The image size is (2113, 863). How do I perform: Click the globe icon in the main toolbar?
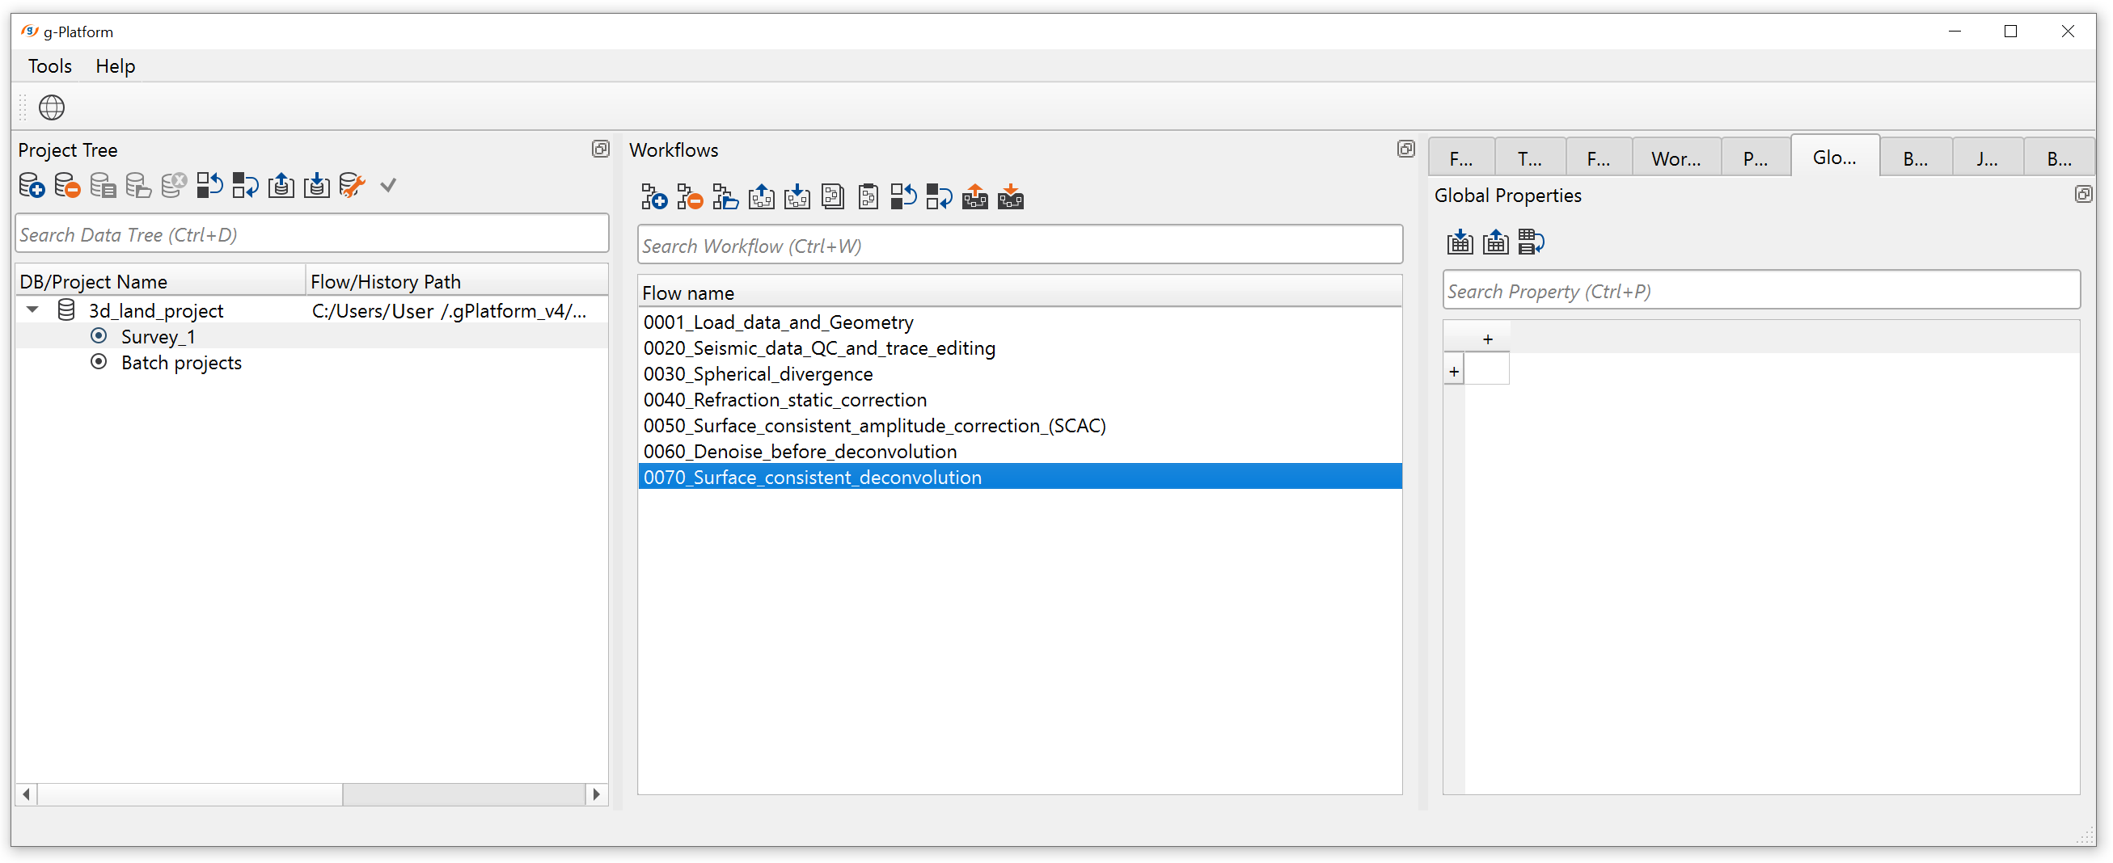pos(52,107)
